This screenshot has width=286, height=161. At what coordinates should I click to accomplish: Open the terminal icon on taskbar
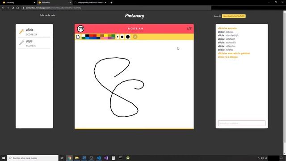[x=121, y=158]
